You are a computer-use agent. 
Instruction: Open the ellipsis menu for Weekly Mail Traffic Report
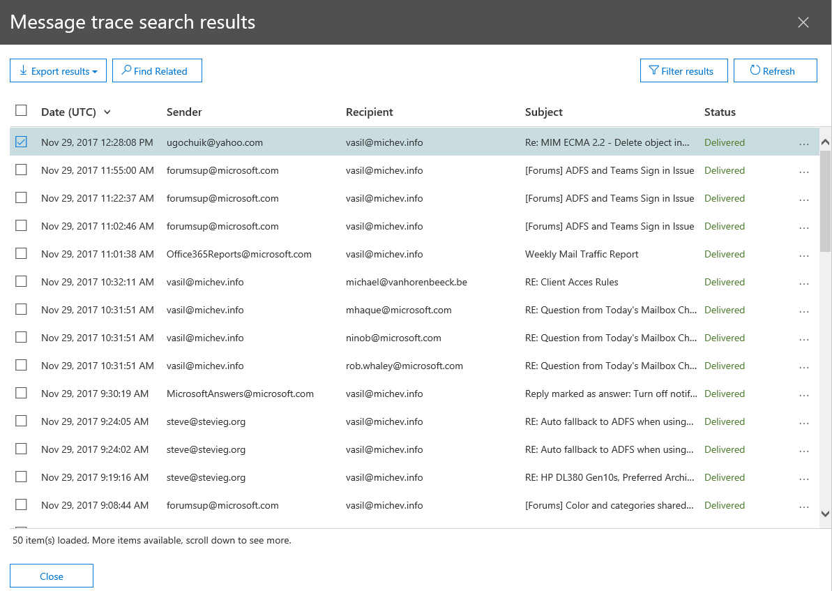point(804,254)
